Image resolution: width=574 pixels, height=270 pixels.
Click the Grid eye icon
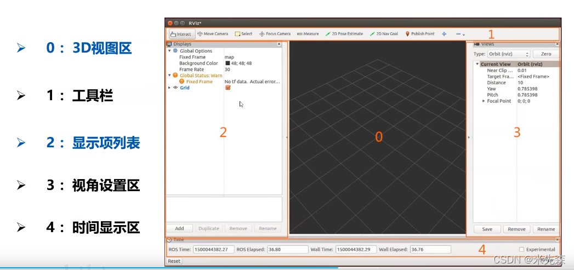click(175, 88)
